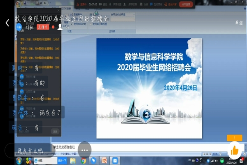Open the empty dropdown under the resolution box
Image resolution: width=247 pixels, height=165 pixels.
pos(123,19)
